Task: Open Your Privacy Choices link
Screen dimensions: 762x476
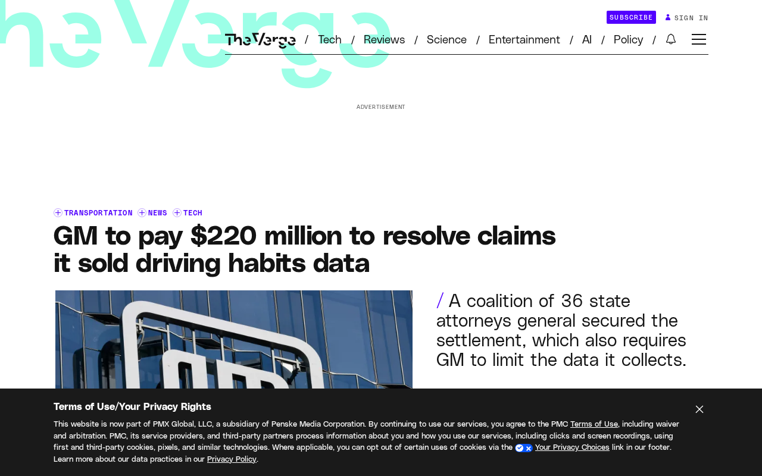Action: (x=572, y=447)
